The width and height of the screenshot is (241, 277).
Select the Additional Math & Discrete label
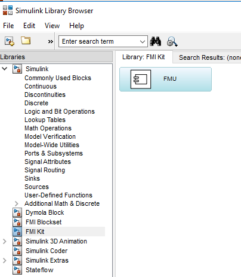(x=62, y=203)
